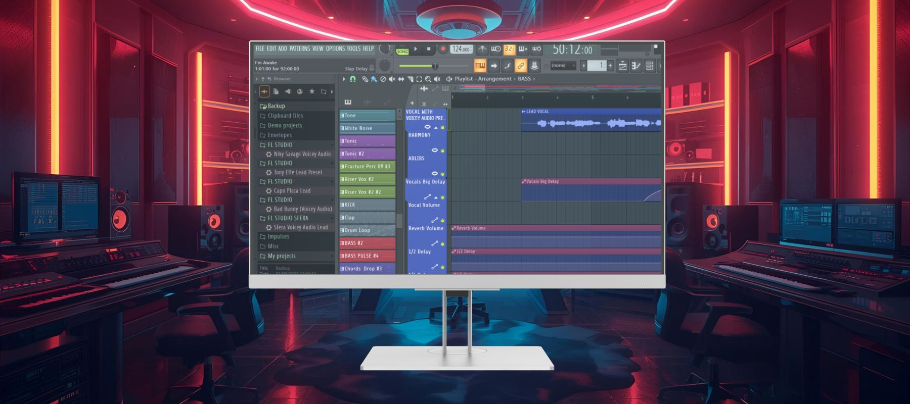
Task: Select the BASS PULSE #4 pattern
Action: click(367, 256)
